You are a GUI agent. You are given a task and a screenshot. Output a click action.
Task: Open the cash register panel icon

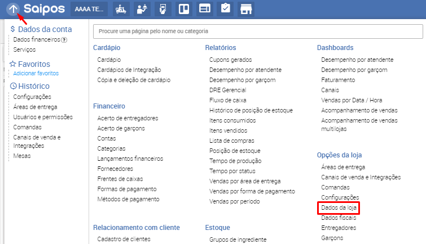tap(204, 9)
